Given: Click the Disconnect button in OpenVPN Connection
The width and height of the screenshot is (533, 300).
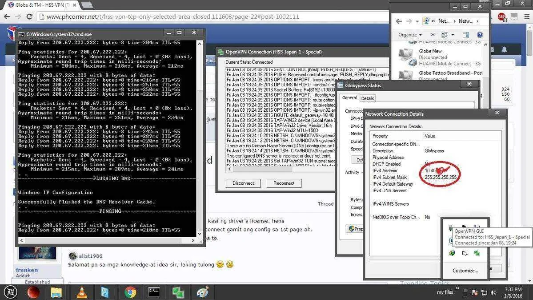Looking at the screenshot, I should click(243, 183).
